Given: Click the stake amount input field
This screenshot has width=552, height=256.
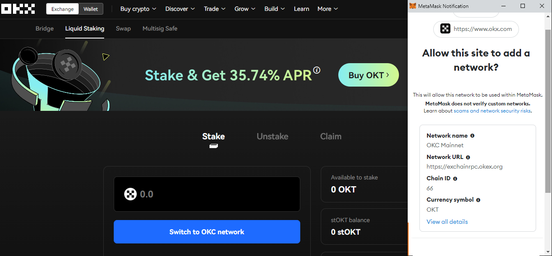Looking at the screenshot, I should coord(207,194).
